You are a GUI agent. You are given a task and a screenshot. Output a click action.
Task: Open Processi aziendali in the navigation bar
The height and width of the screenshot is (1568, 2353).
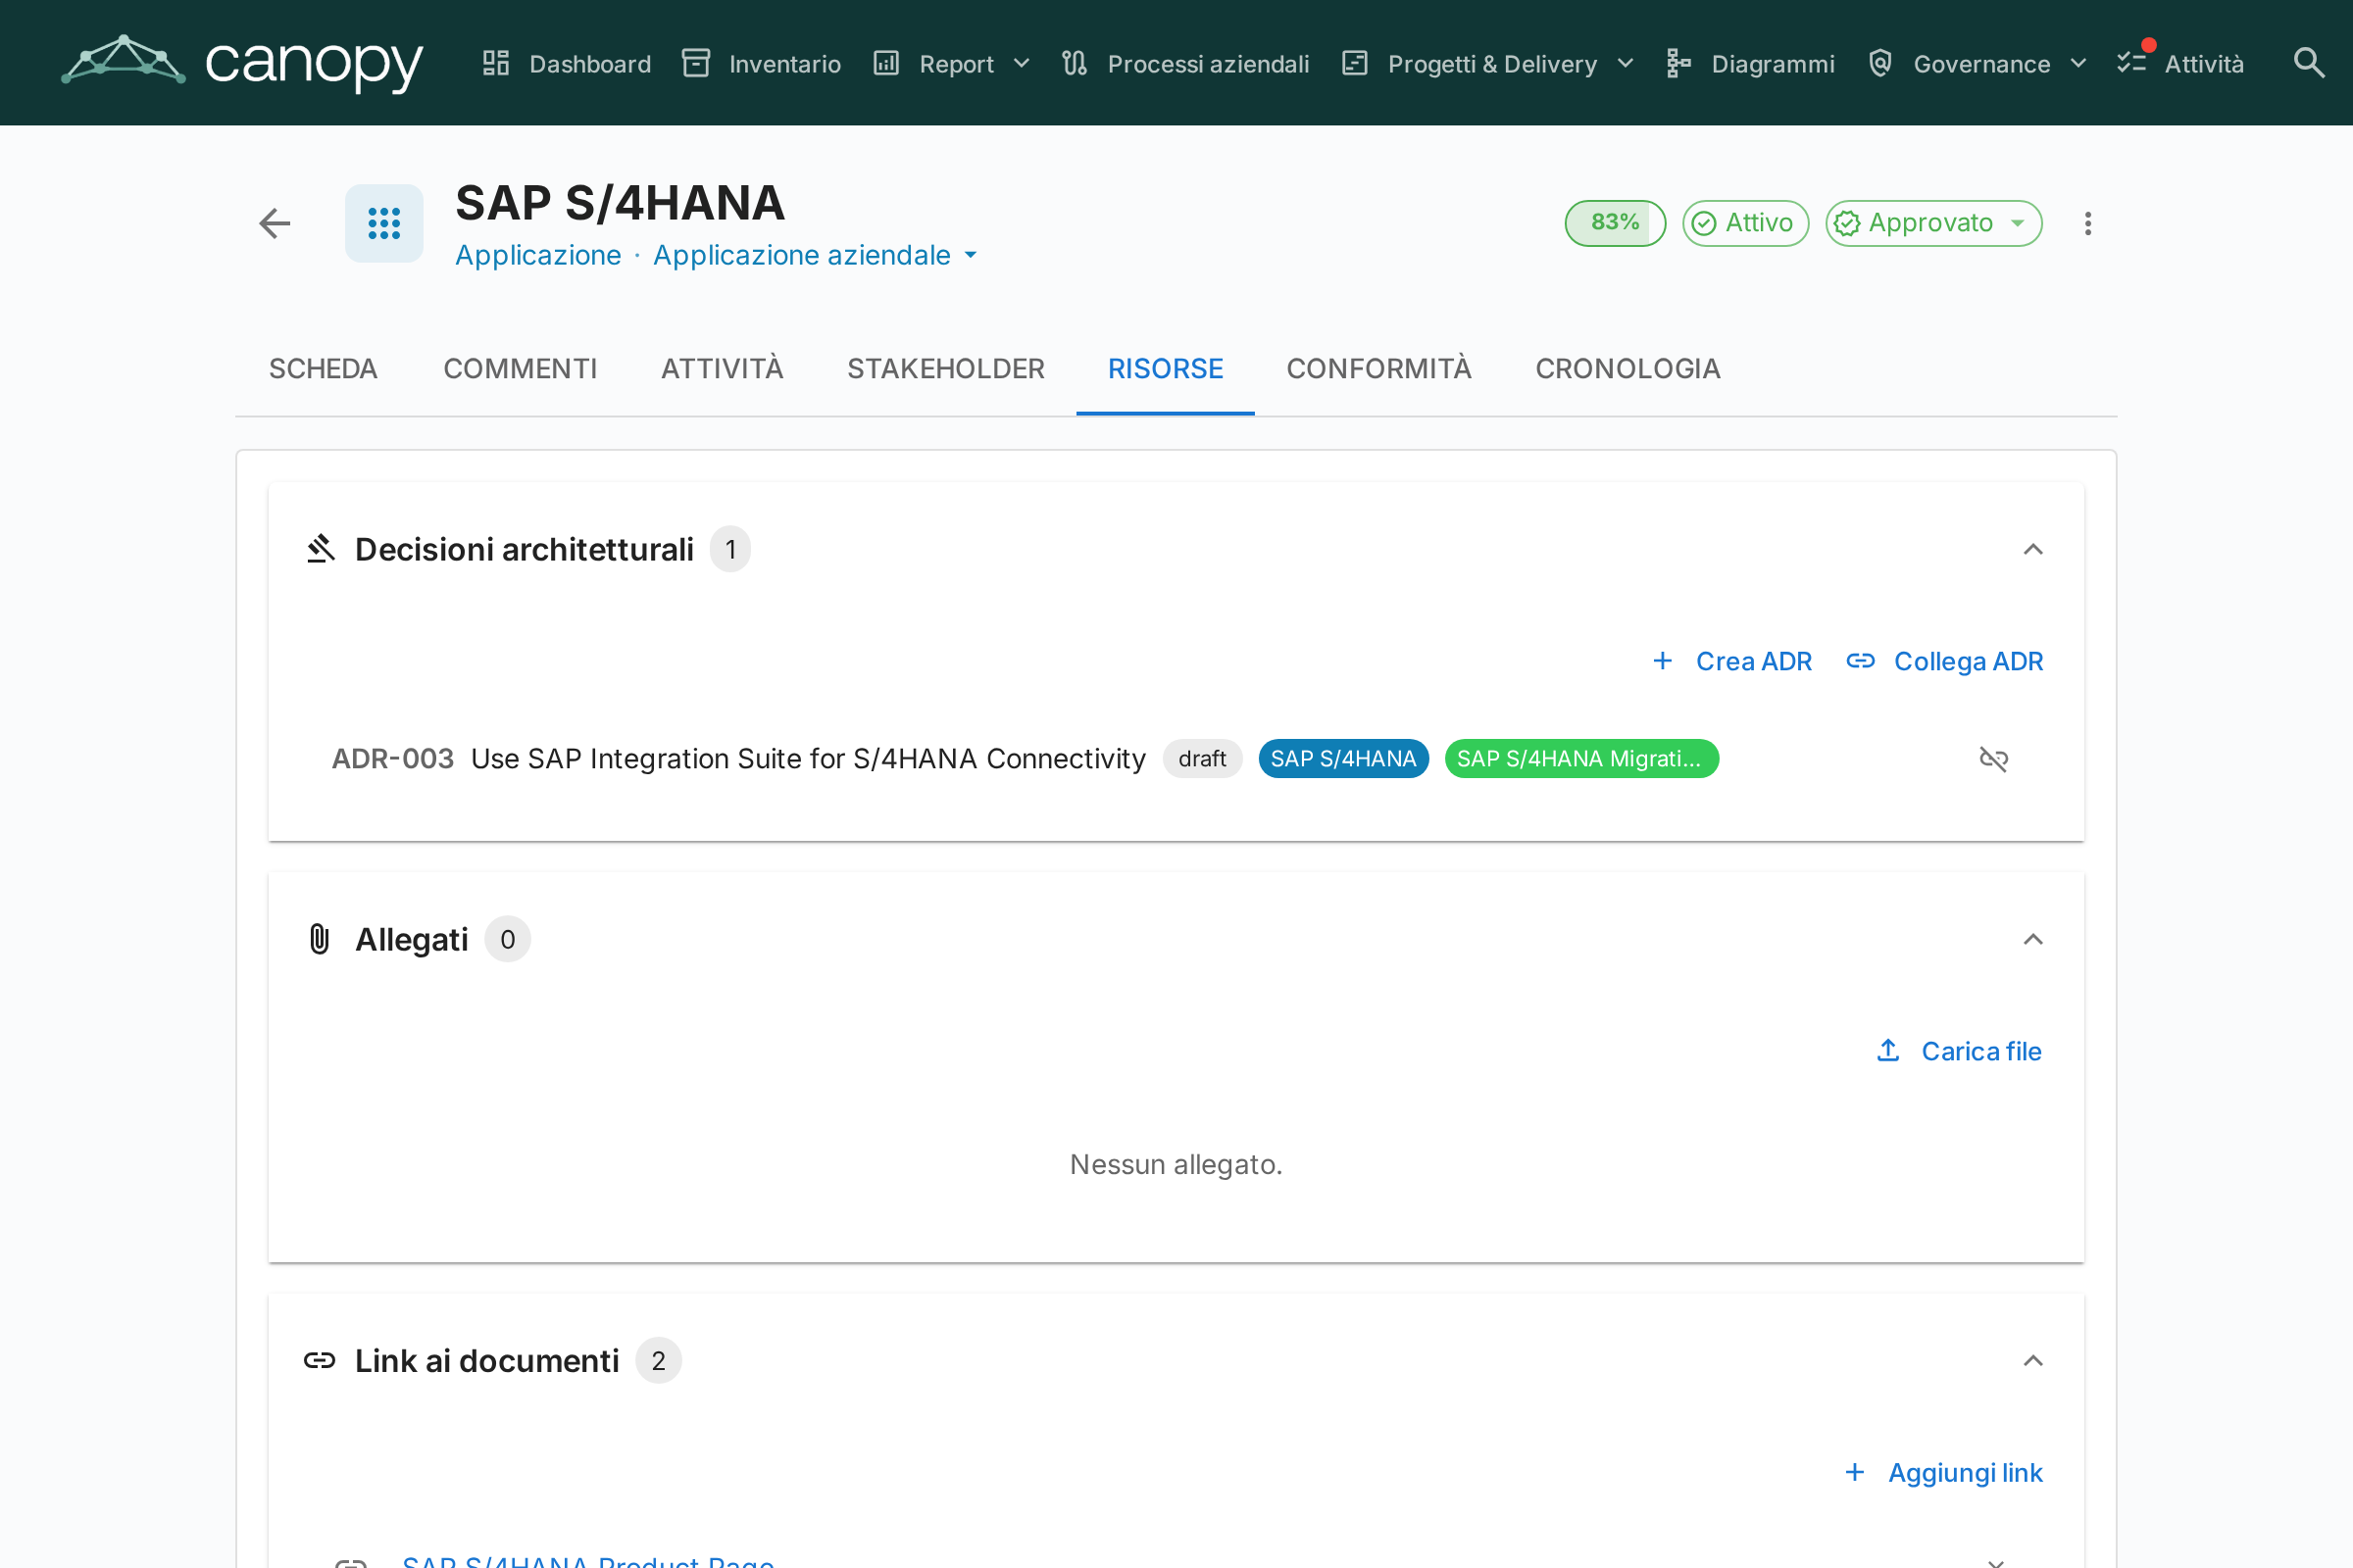[1185, 64]
